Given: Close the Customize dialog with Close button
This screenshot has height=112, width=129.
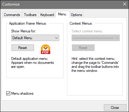Looking at the screenshot, I should point(115,108).
